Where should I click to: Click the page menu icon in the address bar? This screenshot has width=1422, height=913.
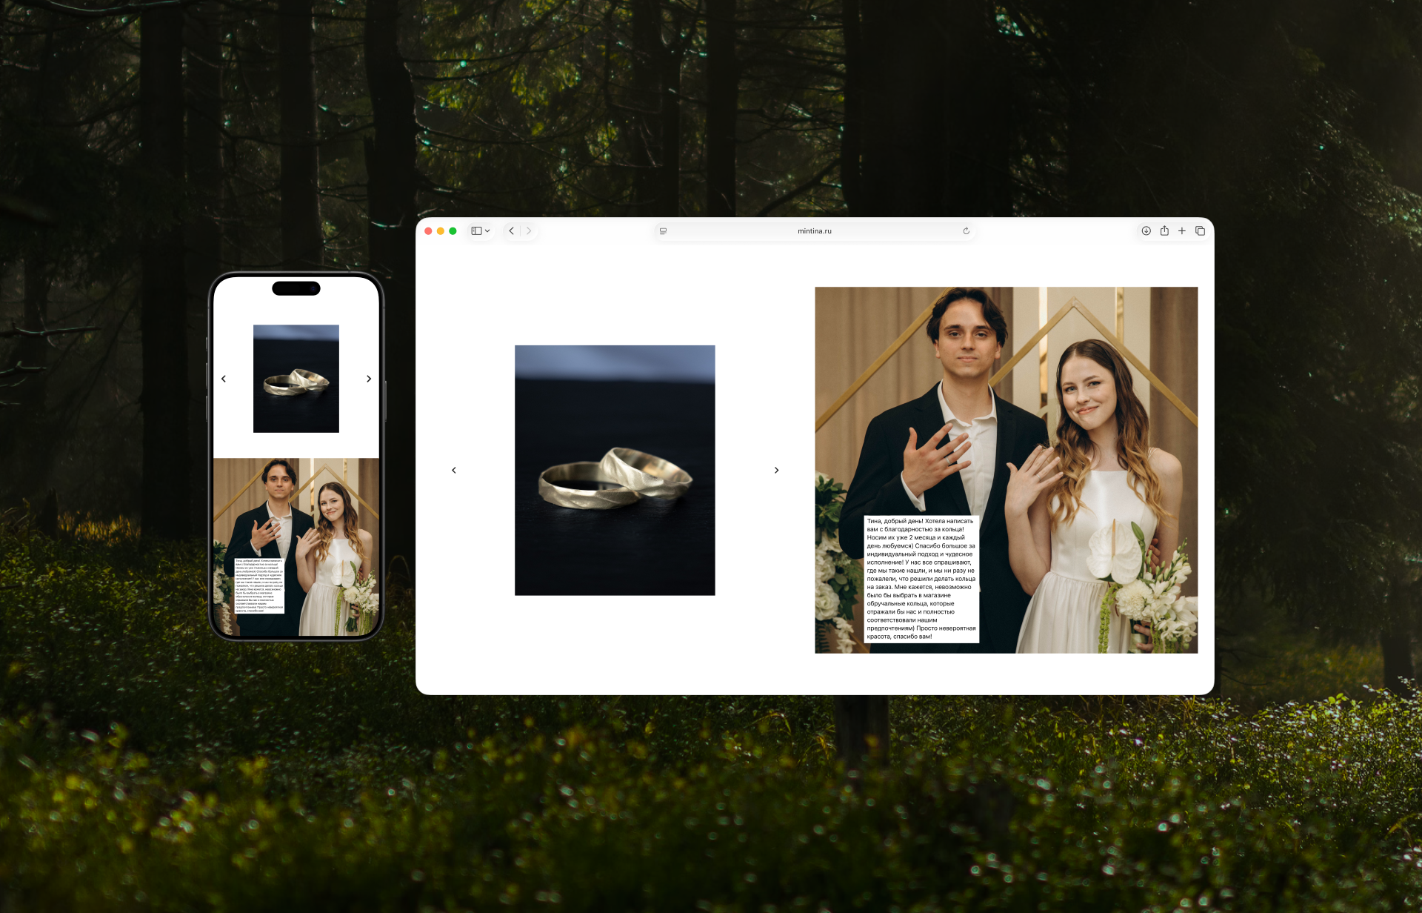(x=663, y=231)
